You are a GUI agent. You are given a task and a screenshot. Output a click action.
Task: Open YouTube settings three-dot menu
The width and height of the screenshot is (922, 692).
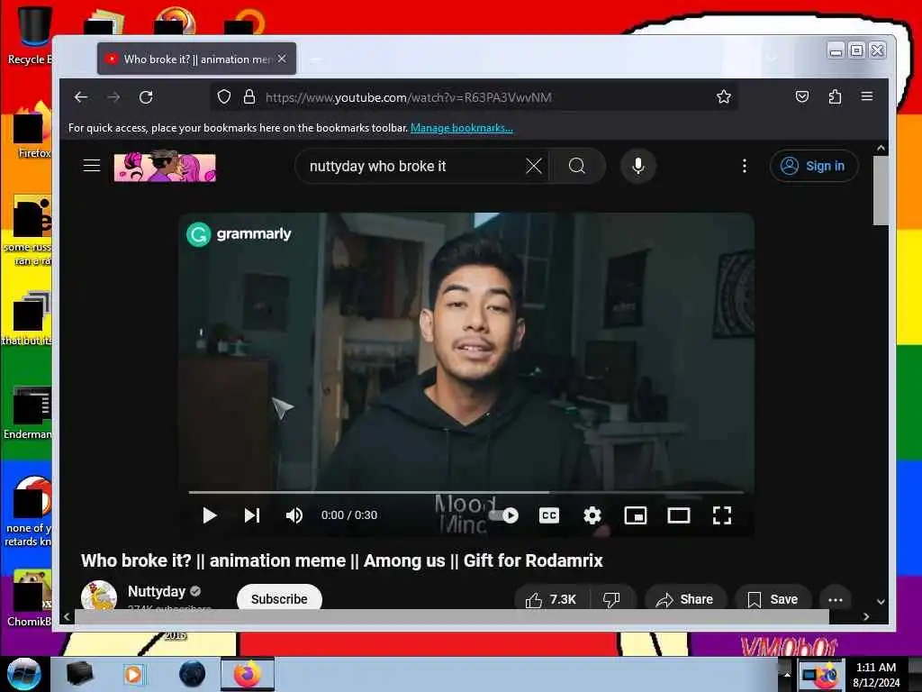tap(745, 166)
